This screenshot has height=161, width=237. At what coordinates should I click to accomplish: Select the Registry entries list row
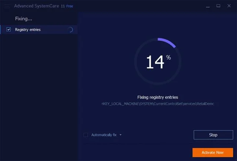tap(39, 30)
